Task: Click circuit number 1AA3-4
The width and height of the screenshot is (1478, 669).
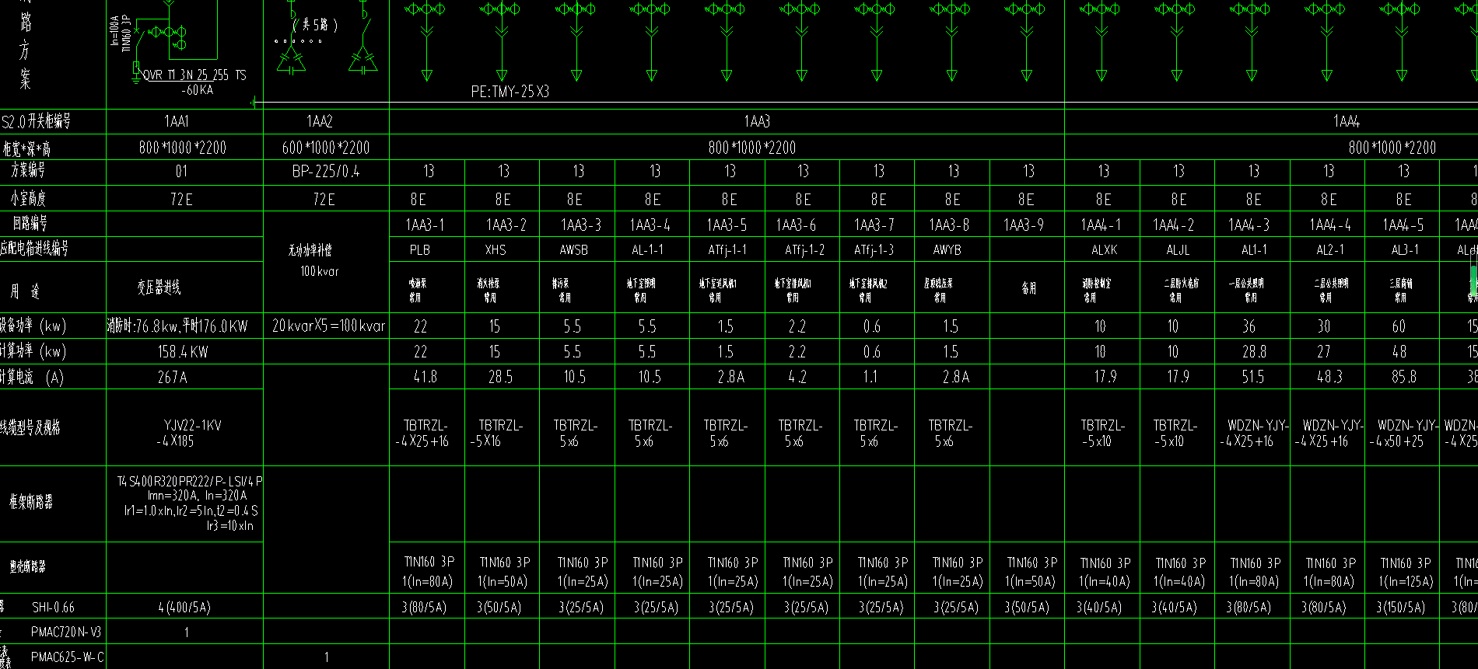Action: 650,225
